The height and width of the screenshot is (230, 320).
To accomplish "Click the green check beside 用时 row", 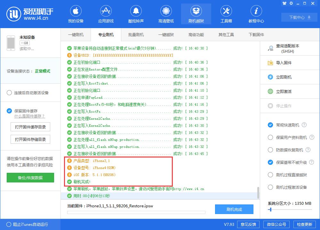I will pos(69,196).
